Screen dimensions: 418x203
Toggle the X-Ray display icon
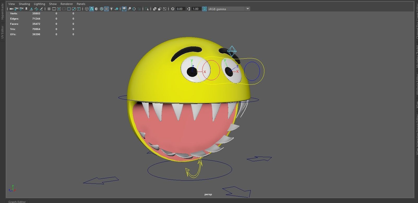[x=155, y=9]
